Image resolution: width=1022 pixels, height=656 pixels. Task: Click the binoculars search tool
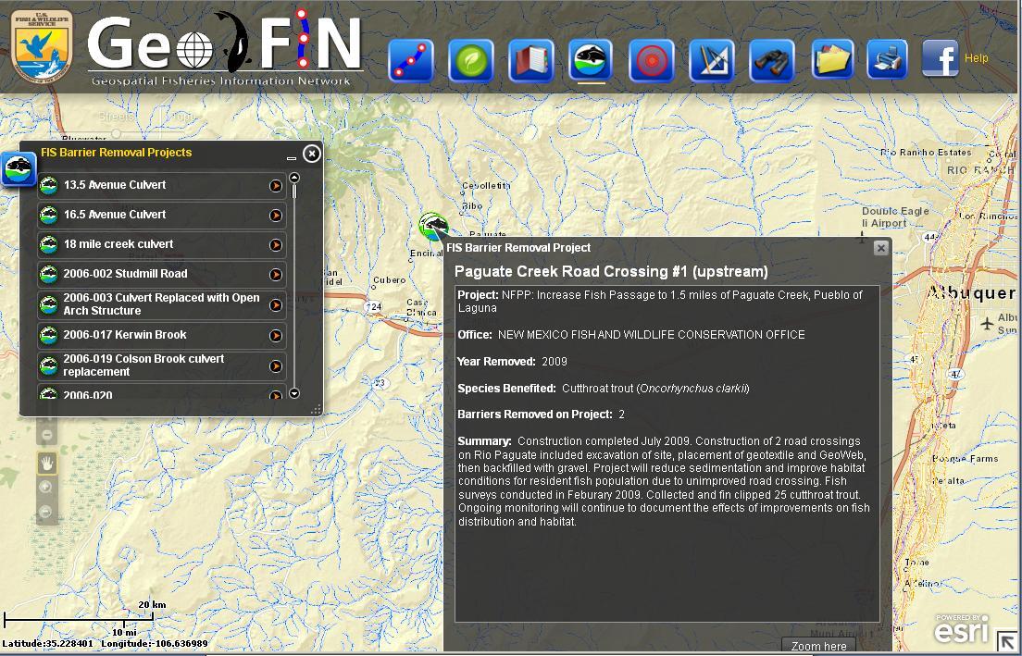pyautogui.click(x=772, y=58)
